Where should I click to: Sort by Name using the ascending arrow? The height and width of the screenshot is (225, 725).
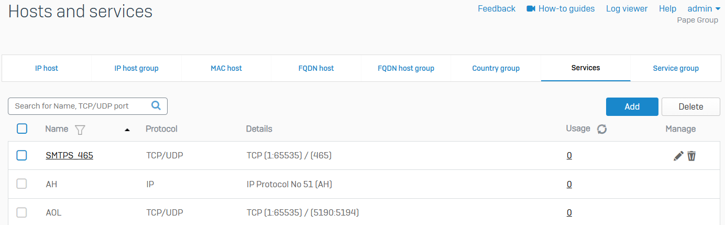click(x=127, y=130)
